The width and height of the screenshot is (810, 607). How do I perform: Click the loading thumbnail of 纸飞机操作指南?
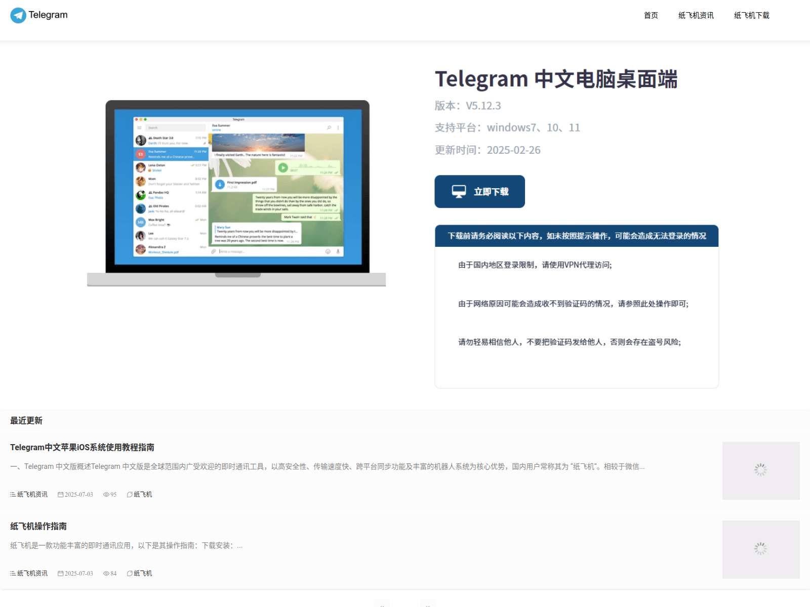pyautogui.click(x=761, y=549)
